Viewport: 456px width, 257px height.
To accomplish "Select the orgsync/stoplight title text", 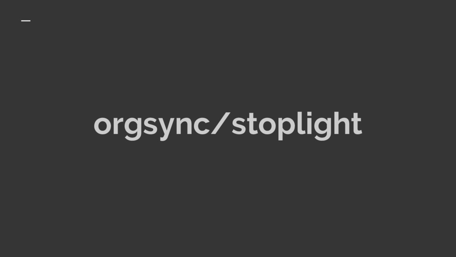I will 228,125.
